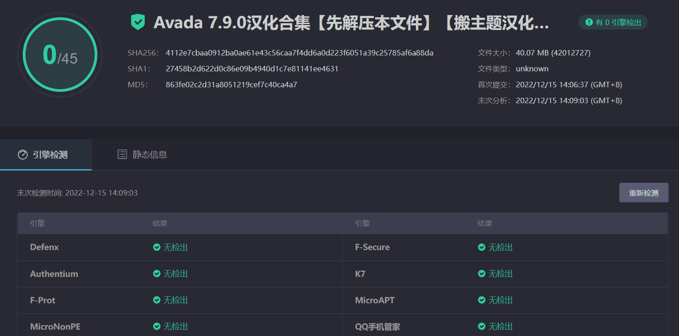Click the MicroAPT engine name

(x=375, y=300)
